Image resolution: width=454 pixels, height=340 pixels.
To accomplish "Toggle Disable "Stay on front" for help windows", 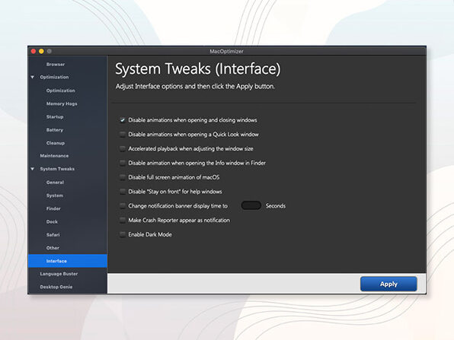I will click(123, 192).
